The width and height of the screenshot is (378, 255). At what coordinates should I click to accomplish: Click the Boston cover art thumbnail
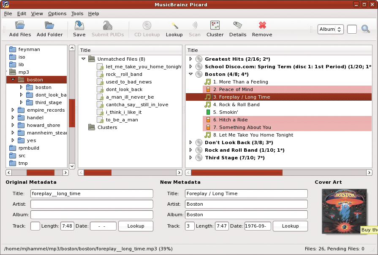tap(344, 211)
